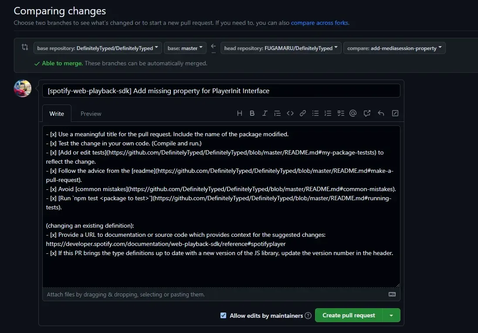Viewport: 478px width, 333px height.
Task: Toggle Allow edits by maintainers checkbox
Action: (224, 315)
